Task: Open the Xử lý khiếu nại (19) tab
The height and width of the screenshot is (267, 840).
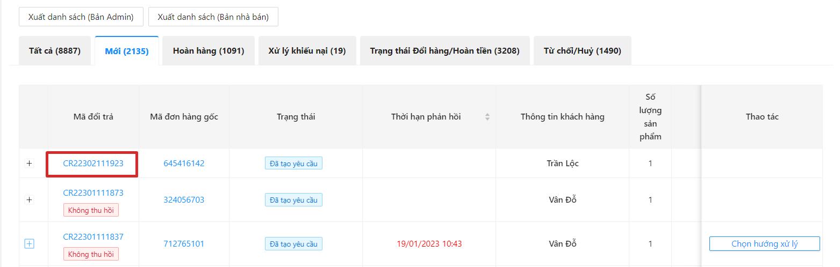Action: (x=307, y=51)
